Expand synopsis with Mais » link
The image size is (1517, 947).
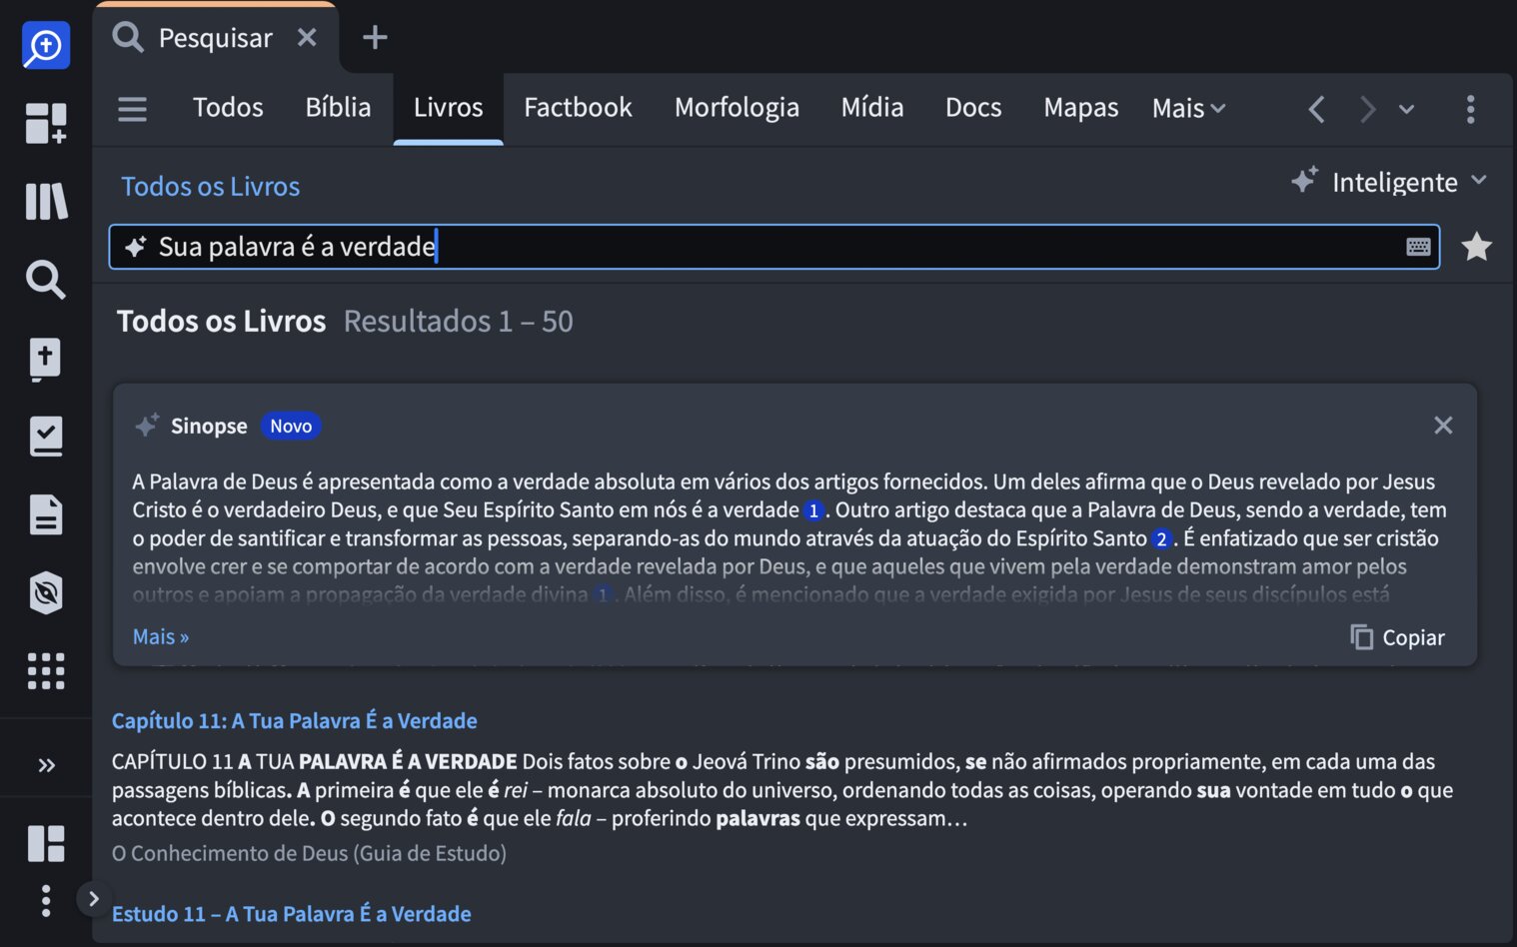pos(161,637)
